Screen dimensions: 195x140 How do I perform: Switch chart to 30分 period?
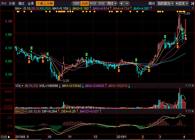[x=101, y=3]
